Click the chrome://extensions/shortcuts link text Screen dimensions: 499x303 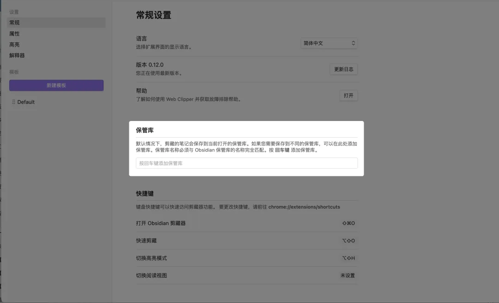point(304,207)
